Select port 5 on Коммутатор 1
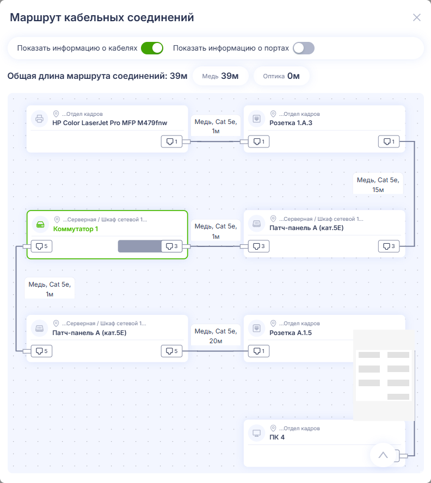 tap(41, 246)
